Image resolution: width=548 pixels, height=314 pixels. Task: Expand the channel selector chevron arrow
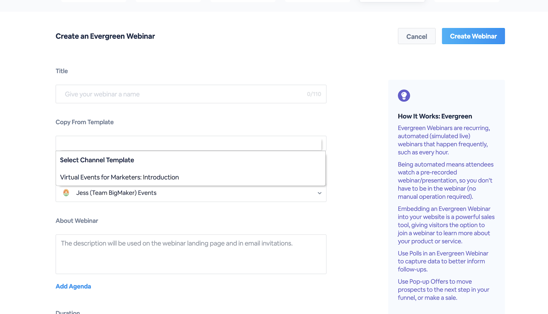pos(319,193)
